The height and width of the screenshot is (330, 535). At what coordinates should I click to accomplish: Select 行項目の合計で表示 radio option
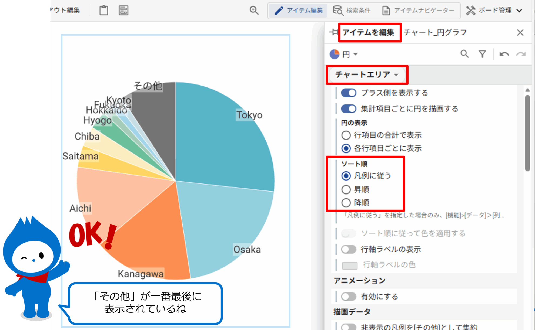(346, 135)
